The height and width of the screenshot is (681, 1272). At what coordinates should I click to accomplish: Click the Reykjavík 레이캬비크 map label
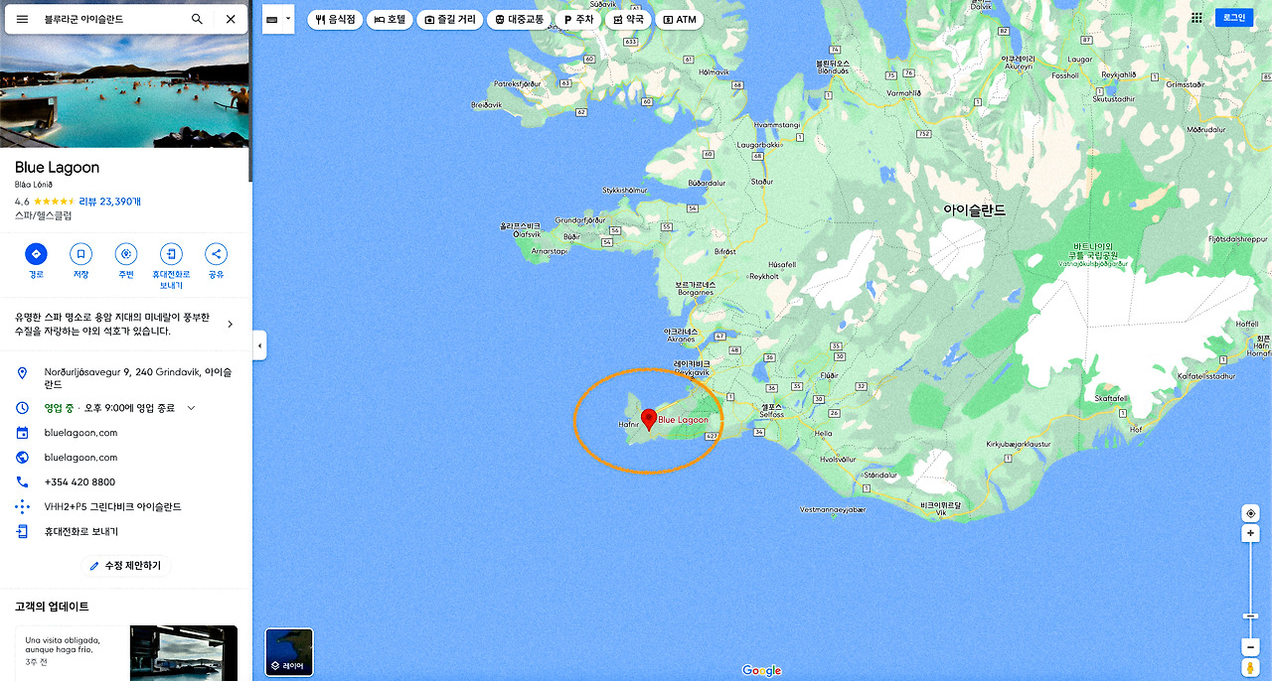[x=692, y=367]
